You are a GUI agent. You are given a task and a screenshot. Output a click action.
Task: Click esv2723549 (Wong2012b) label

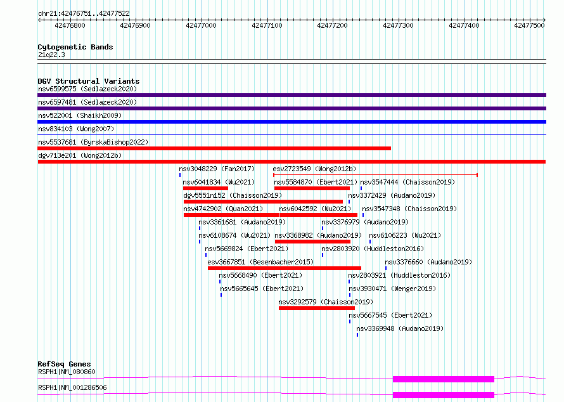tap(314, 169)
